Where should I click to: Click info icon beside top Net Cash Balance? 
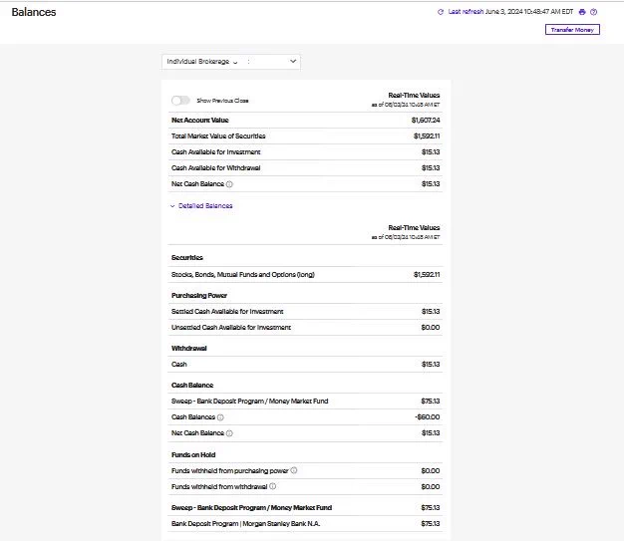coord(229,184)
